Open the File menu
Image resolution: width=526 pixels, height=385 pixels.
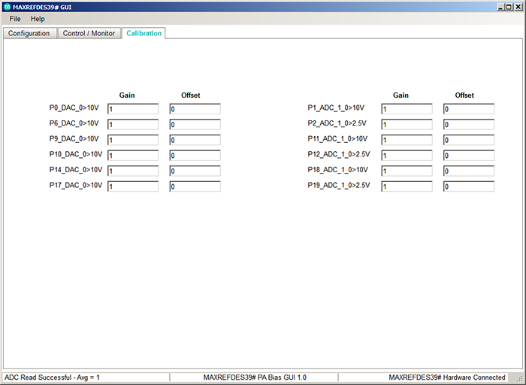15,19
